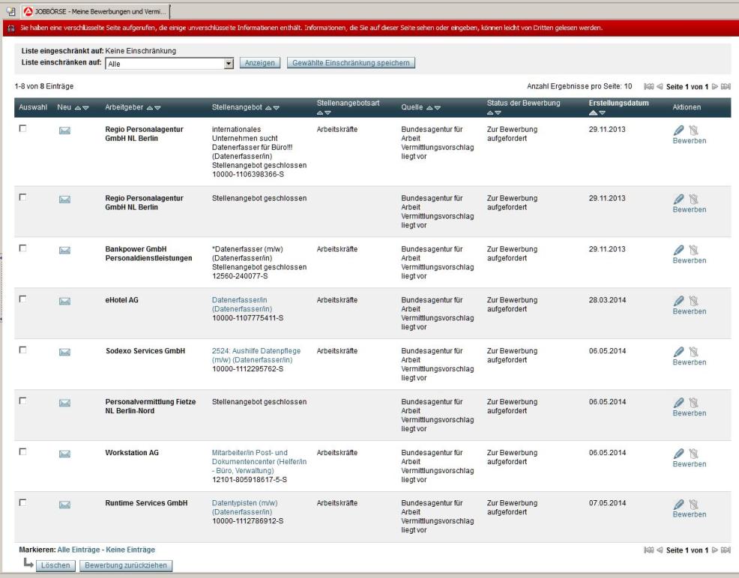Image resolution: width=739 pixels, height=578 pixels.
Task: Select the Sodexo Services GmbH checkbox
Action: click(22, 350)
